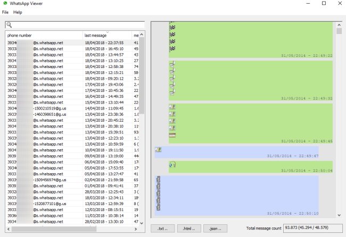Click green message timestamped 22:49:22
This screenshot has height=237, width=346.
click(x=251, y=40)
